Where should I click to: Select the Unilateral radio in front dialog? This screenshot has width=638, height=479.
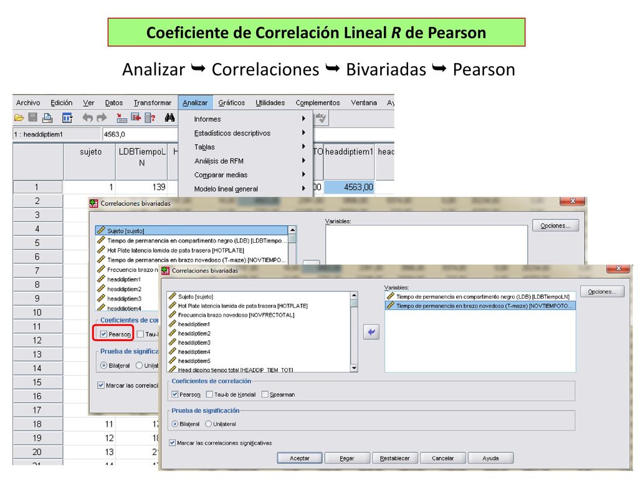(208, 424)
